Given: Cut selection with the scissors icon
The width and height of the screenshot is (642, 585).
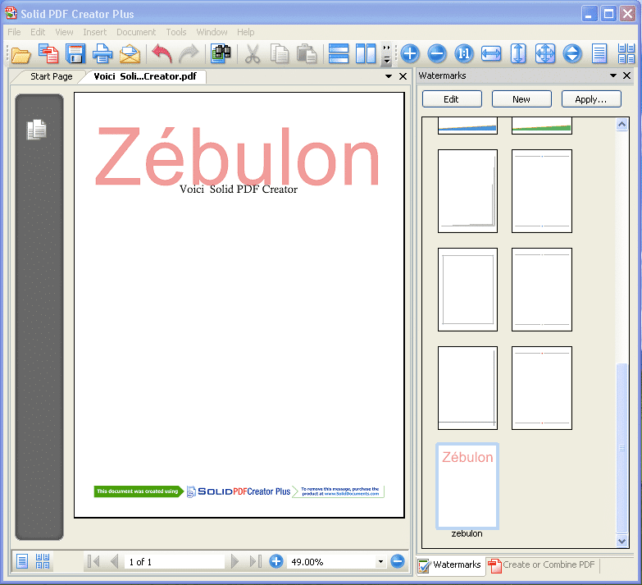Looking at the screenshot, I should click(253, 53).
